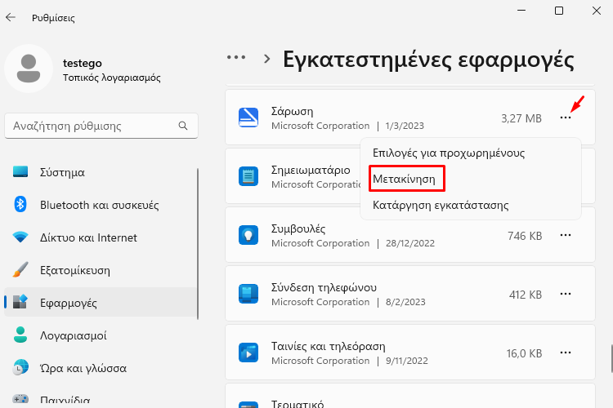Click the sidebar navigation scrollbar

click(x=198, y=244)
